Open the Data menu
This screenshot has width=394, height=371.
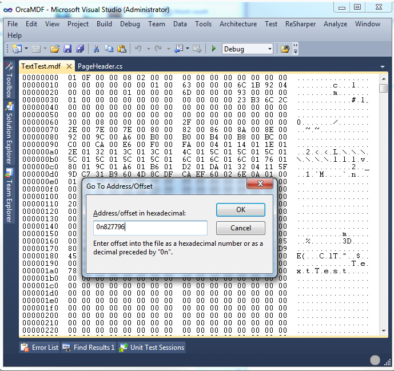180,24
